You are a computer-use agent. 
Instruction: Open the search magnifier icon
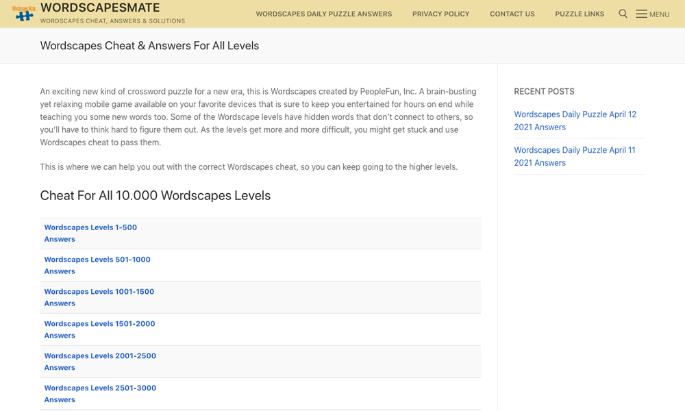(623, 14)
